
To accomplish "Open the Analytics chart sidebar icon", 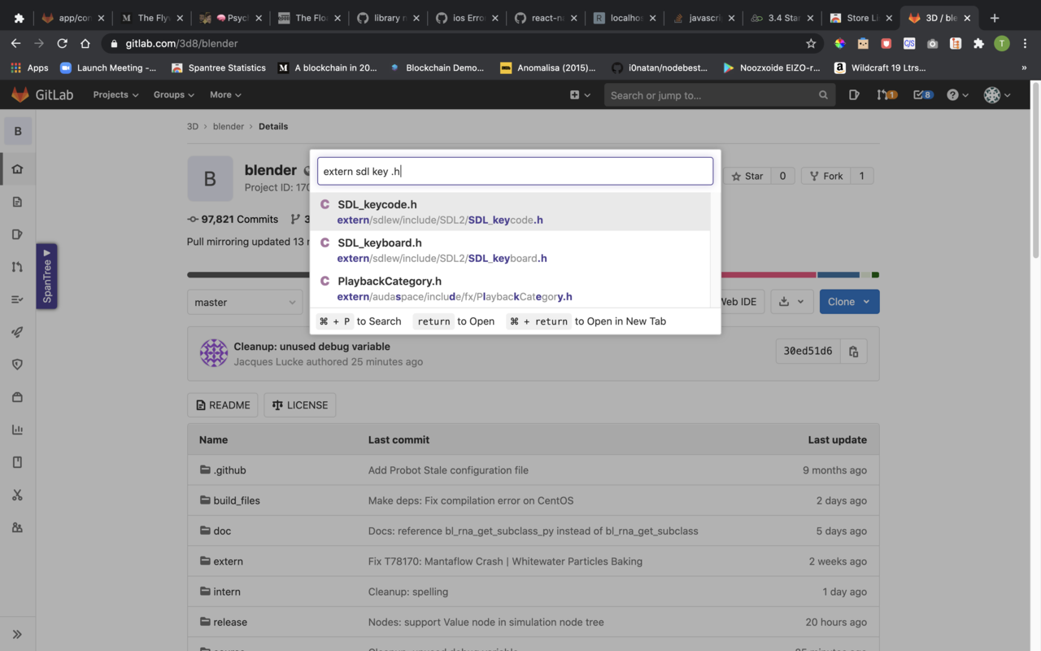I will point(17,430).
